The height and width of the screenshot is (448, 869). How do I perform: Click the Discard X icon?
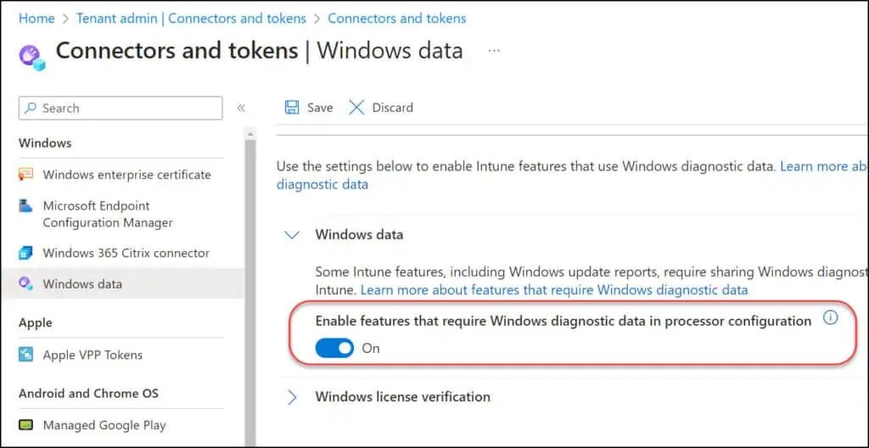(356, 108)
